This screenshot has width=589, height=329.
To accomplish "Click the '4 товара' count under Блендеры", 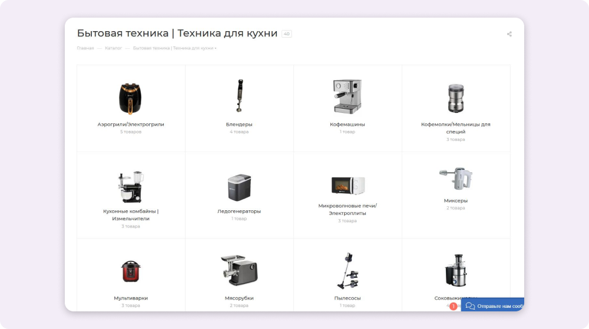I will pyautogui.click(x=239, y=132).
